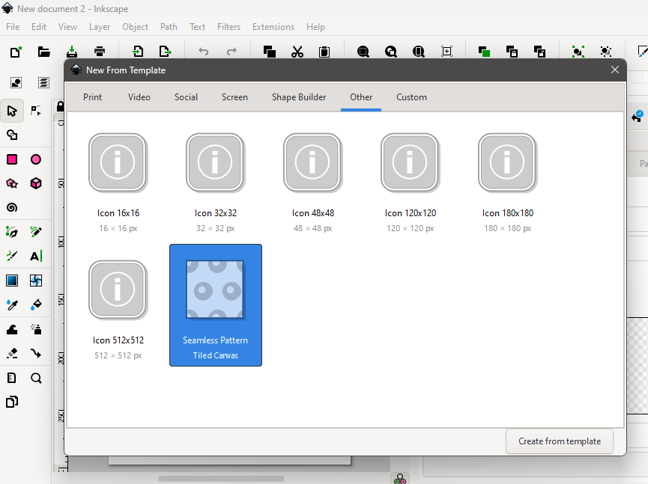Image resolution: width=648 pixels, height=484 pixels.
Task: Select the Mesh gradient tool
Action: click(36, 281)
